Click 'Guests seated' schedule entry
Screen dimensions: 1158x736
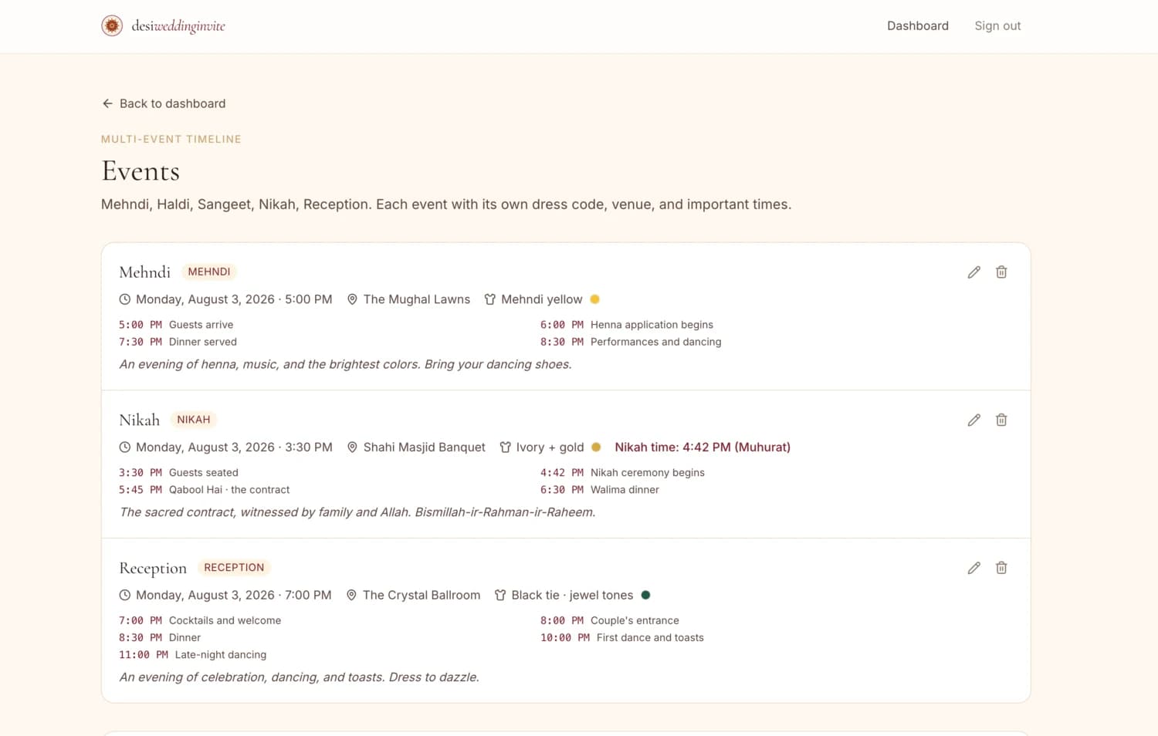(x=204, y=473)
